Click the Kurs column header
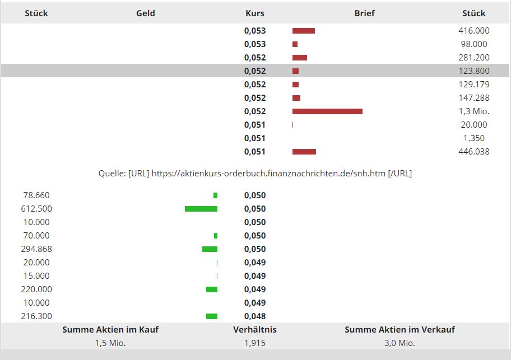 (255, 13)
